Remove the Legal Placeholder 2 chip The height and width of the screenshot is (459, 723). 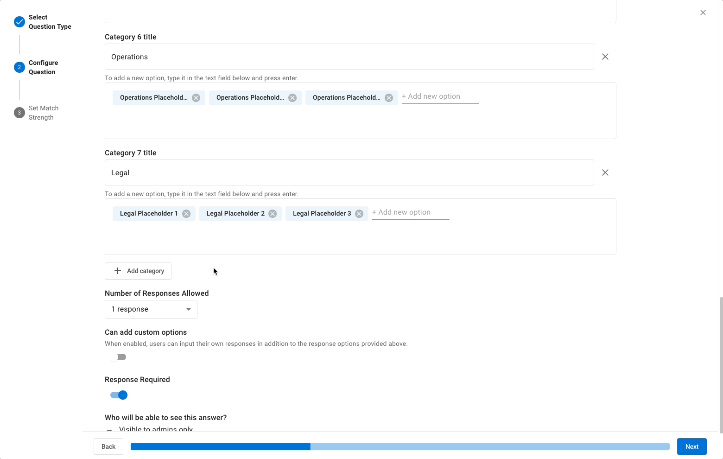(273, 213)
